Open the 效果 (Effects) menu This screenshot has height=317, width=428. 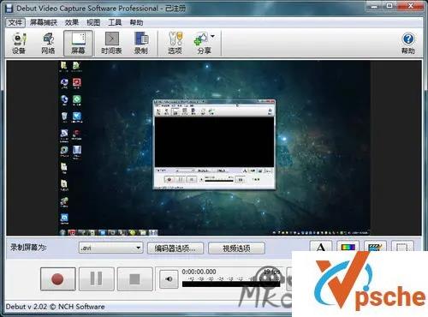pyautogui.click(x=72, y=22)
